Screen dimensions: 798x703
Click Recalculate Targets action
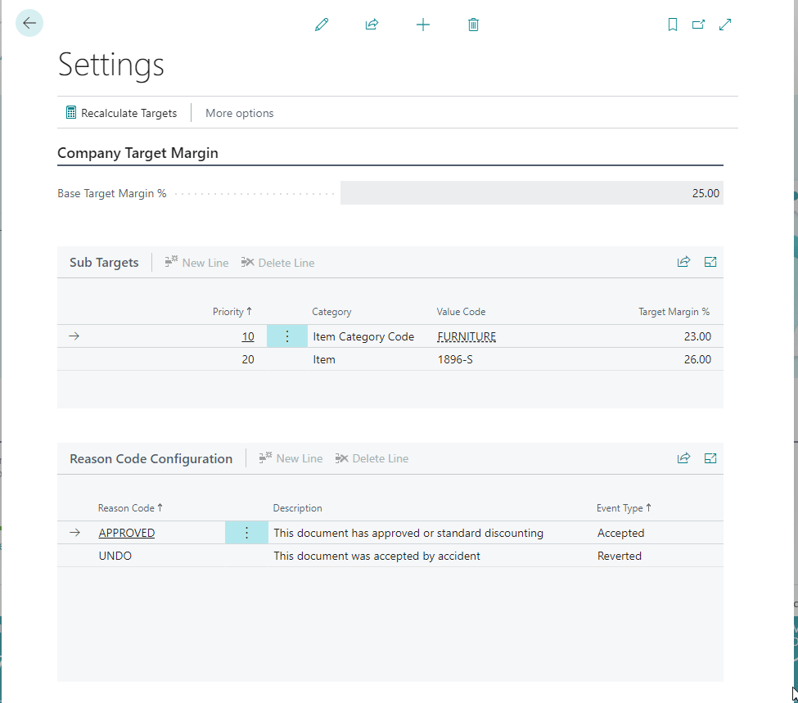point(121,113)
